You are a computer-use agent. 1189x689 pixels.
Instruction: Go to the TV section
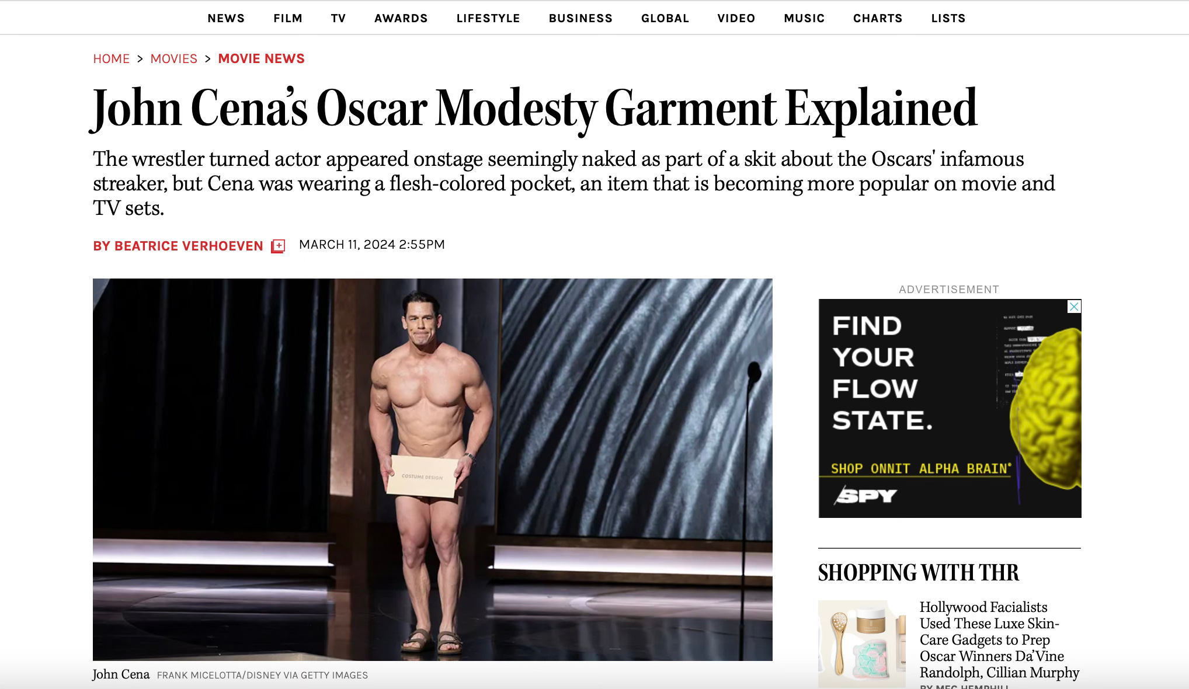pyautogui.click(x=338, y=18)
